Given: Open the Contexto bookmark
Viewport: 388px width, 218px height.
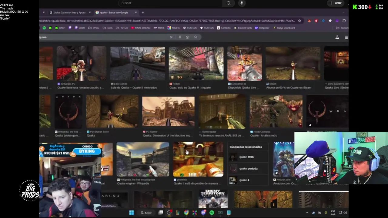Looking at the screenshot, I should click(x=224, y=28).
